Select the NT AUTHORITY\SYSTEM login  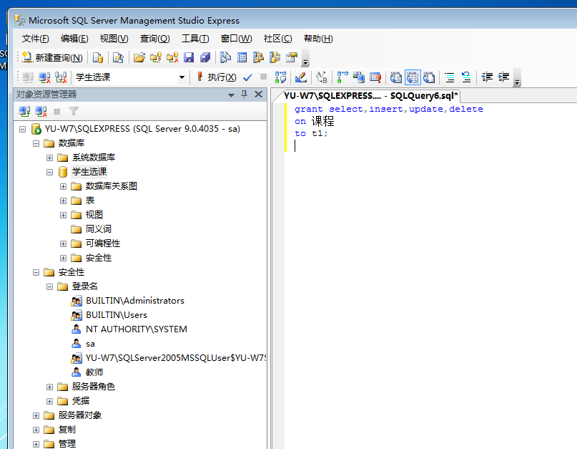pos(136,329)
